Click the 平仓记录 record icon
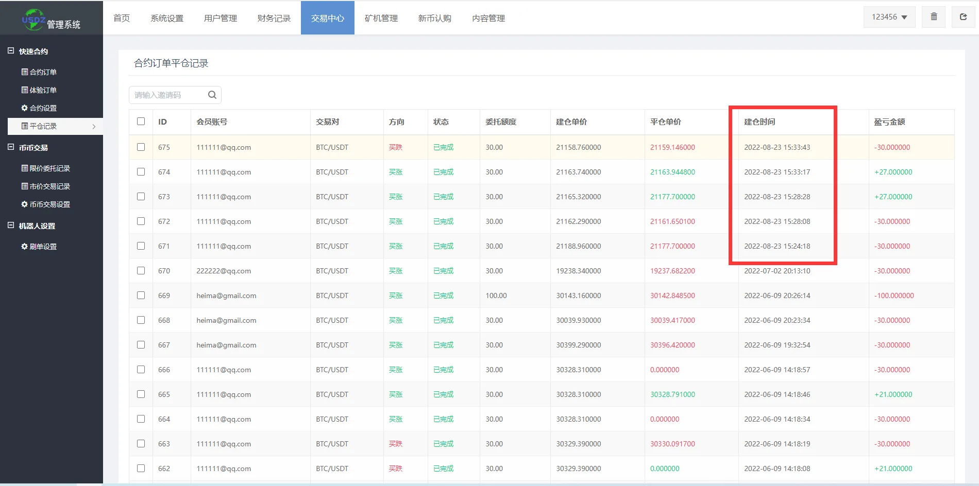The width and height of the screenshot is (979, 486). point(24,126)
